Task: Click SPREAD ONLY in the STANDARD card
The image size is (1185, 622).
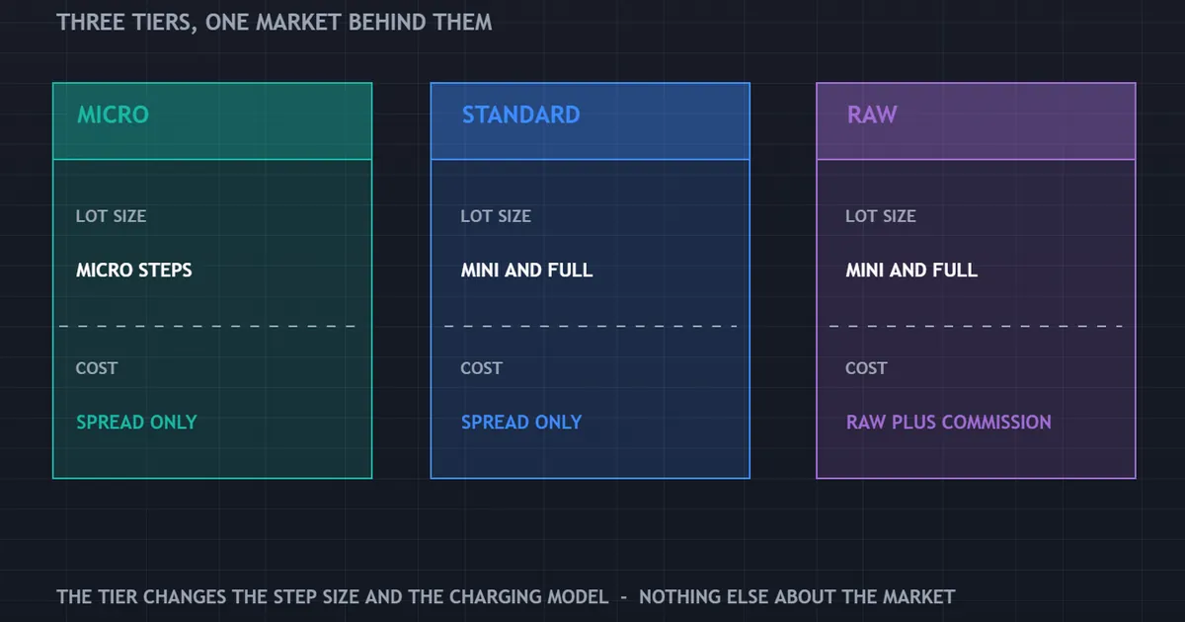Action: click(x=520, y=422)
